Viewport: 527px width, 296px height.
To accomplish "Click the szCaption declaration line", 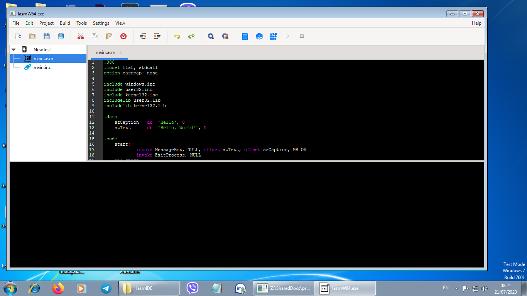I will 149,122.
